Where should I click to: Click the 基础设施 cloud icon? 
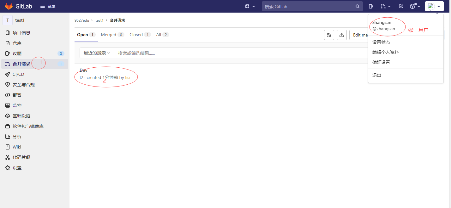point(8,116)
